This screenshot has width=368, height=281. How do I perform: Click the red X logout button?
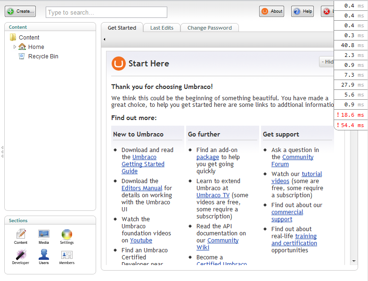(x=327, y=11)
